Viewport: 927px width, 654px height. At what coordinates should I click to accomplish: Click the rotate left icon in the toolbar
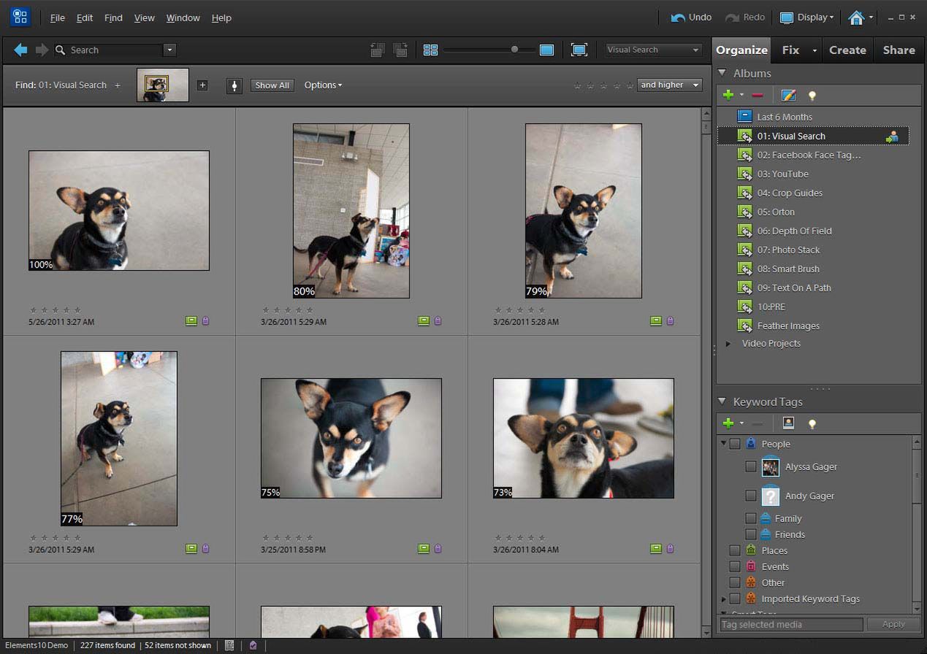coord(378,50)
